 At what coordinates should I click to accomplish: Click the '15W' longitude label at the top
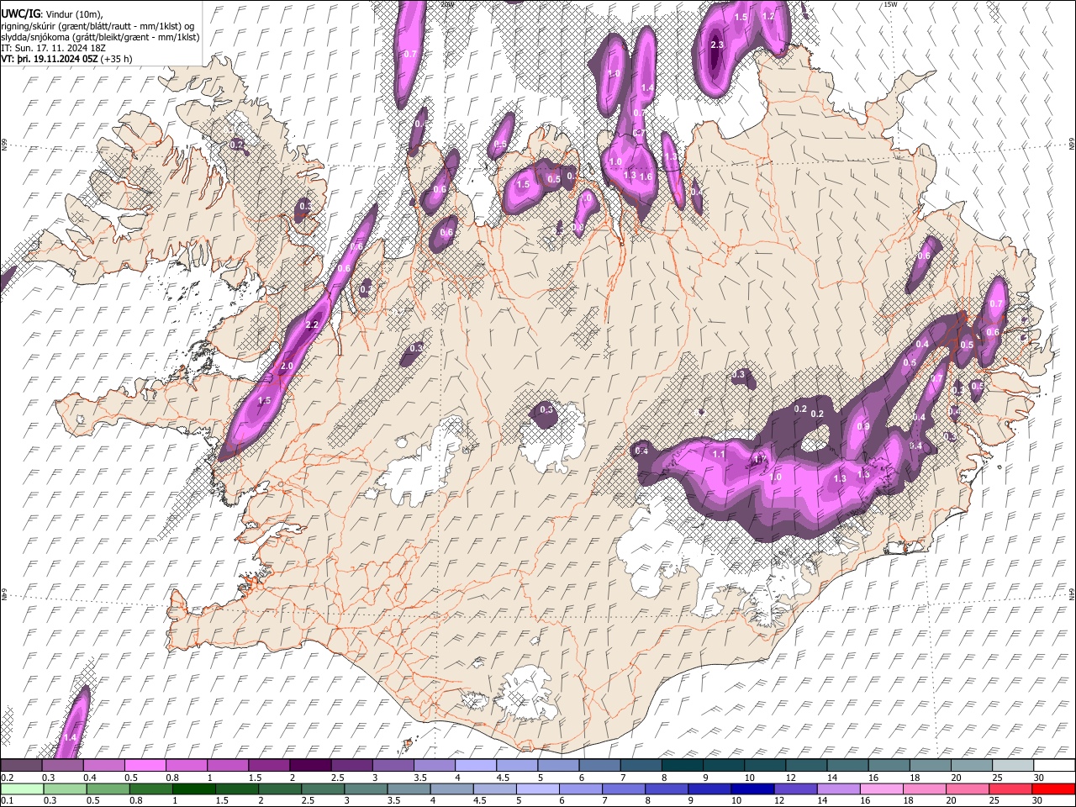tap(890, 4)
